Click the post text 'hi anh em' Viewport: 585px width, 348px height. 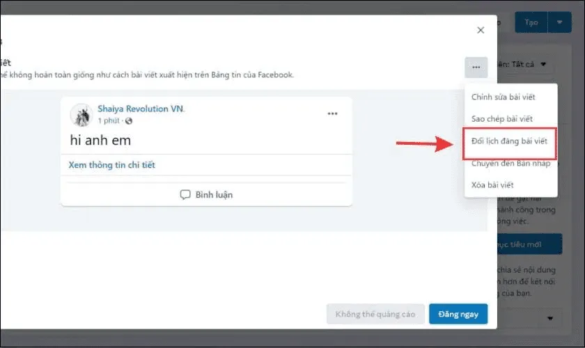click(100, 141)
